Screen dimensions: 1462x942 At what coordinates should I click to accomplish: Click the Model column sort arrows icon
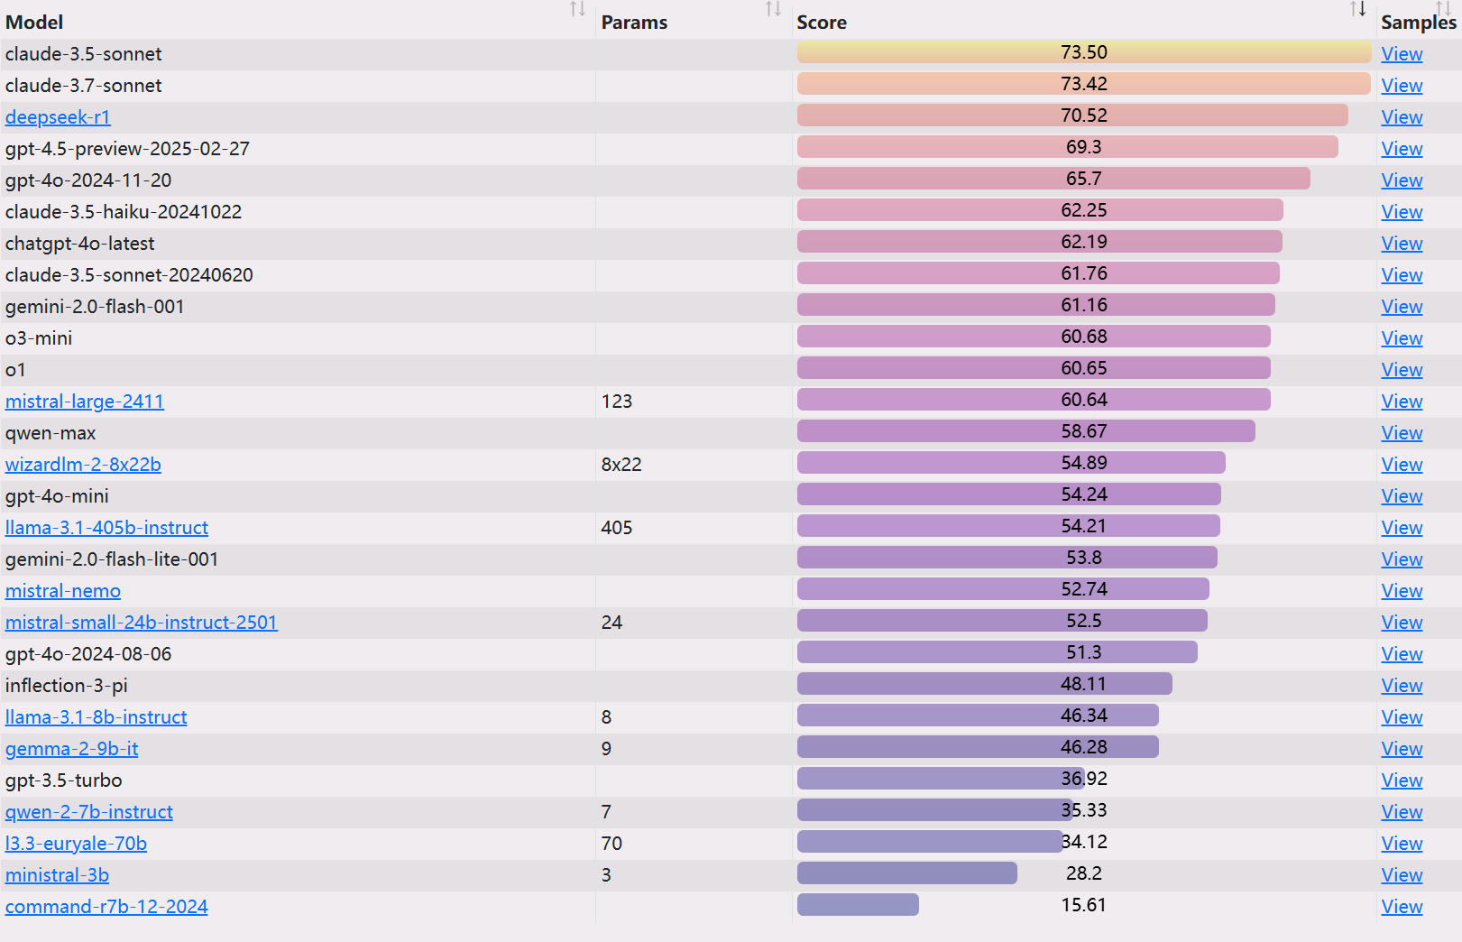click(578, 9)
